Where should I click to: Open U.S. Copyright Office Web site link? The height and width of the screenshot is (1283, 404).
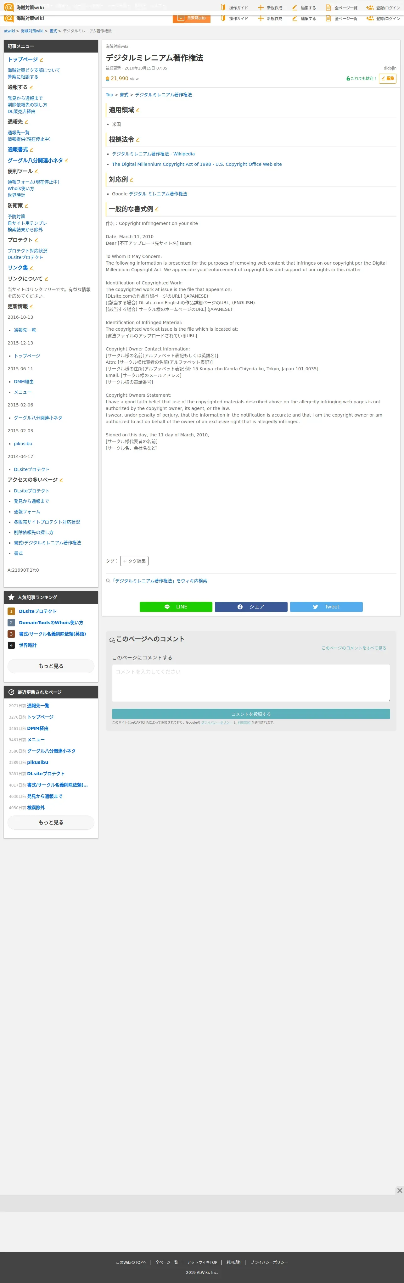tap(197, 164)
